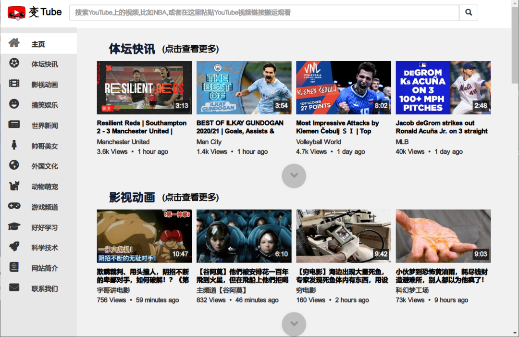Screen dimensions: 519x337
Task: Click the film reel icon beside 影视动画
Action: 14,84
